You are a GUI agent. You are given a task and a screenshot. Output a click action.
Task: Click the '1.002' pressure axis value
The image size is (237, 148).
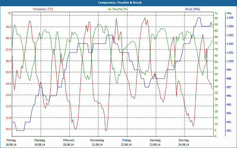[230, 44]
